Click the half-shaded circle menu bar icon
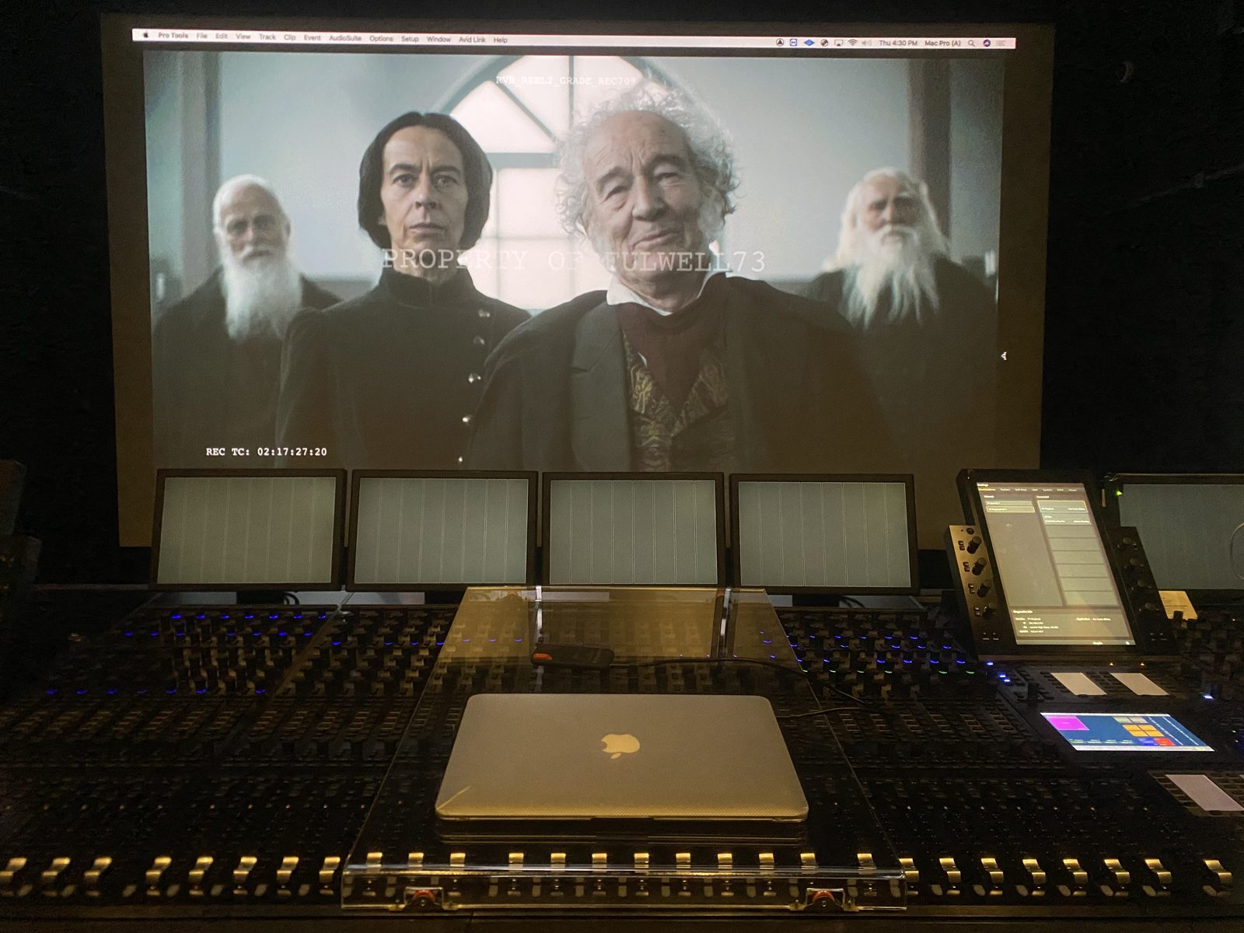 click(x=824, y=43)
